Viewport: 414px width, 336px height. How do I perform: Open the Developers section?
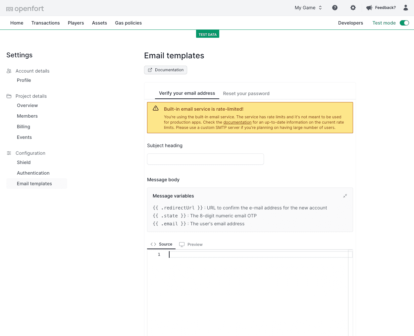click(350, 23)
